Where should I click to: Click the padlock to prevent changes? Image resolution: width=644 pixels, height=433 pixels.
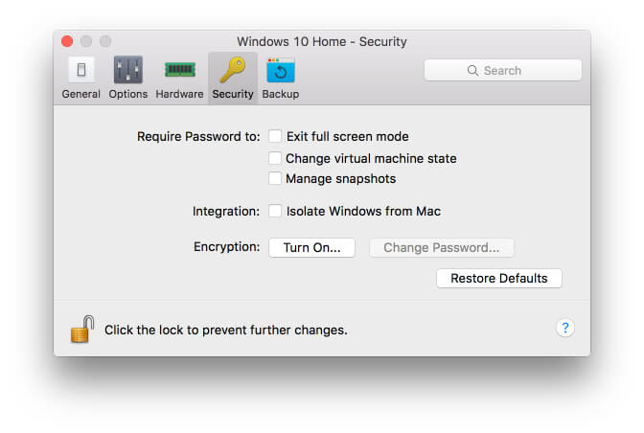click(81, 329)
